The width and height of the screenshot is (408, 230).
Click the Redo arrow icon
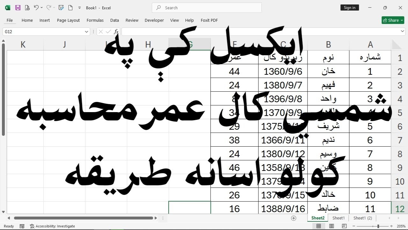click(48, 8)
